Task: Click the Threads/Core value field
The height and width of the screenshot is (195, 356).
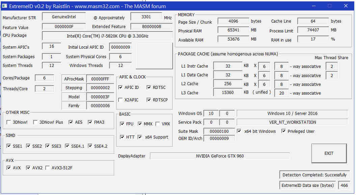Action: coord(44,89)
